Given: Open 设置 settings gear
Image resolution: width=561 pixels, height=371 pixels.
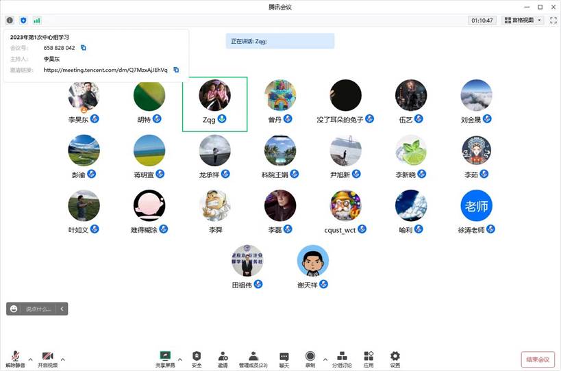Looking at the screenshot, I should pyautogui.click(x=395, y=358).
